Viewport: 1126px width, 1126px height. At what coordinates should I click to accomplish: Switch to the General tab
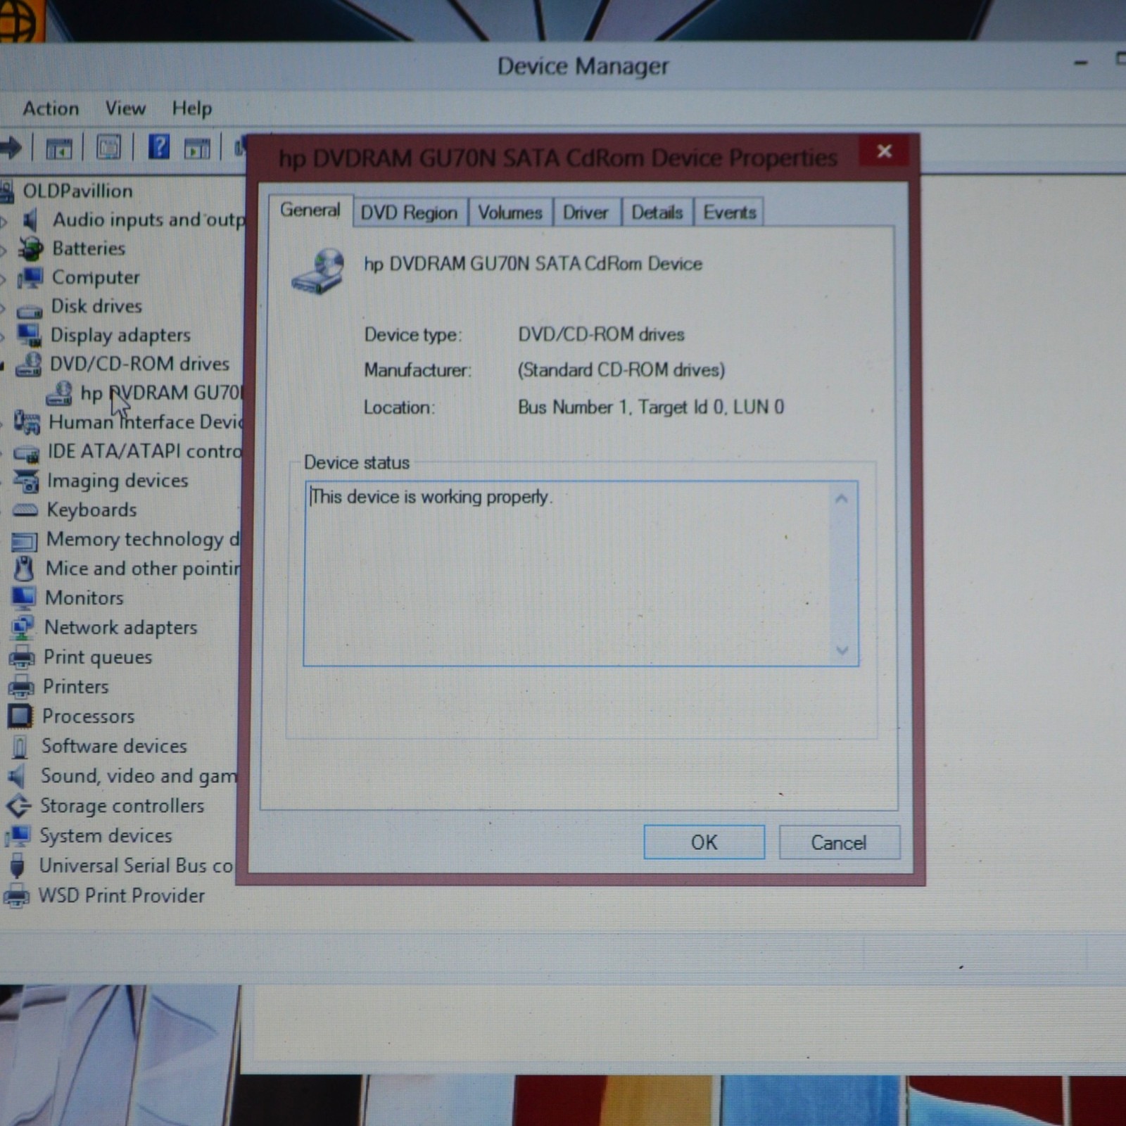pos(310,210)
